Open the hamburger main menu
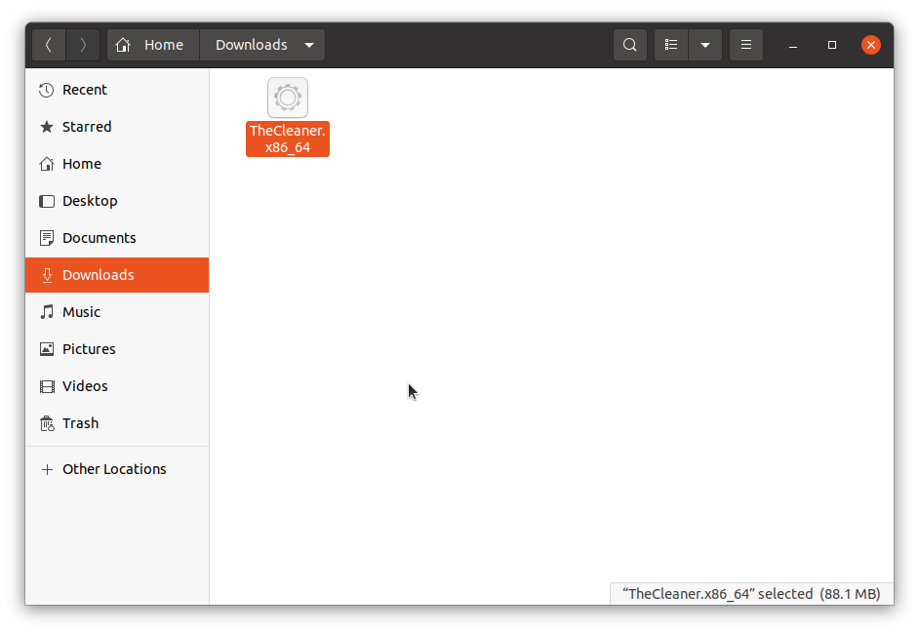This screenshot has width=919, height=633. (746, 45)
